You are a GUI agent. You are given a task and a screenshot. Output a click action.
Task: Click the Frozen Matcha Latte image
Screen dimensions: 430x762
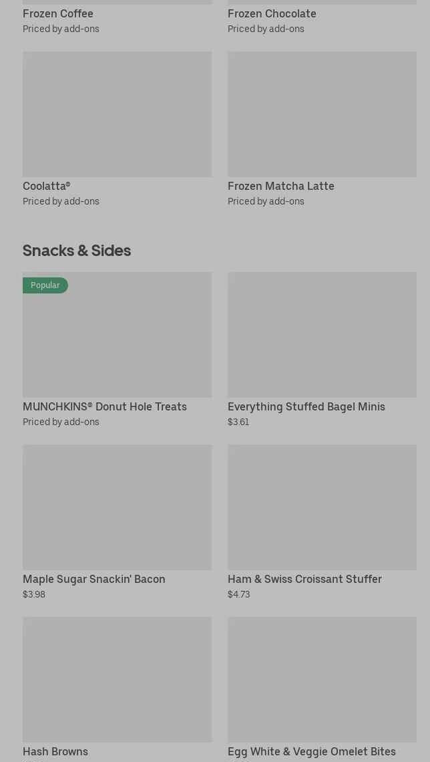322,114
